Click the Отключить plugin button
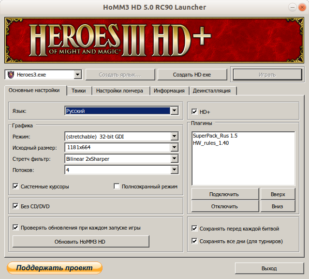 (225, 206)
